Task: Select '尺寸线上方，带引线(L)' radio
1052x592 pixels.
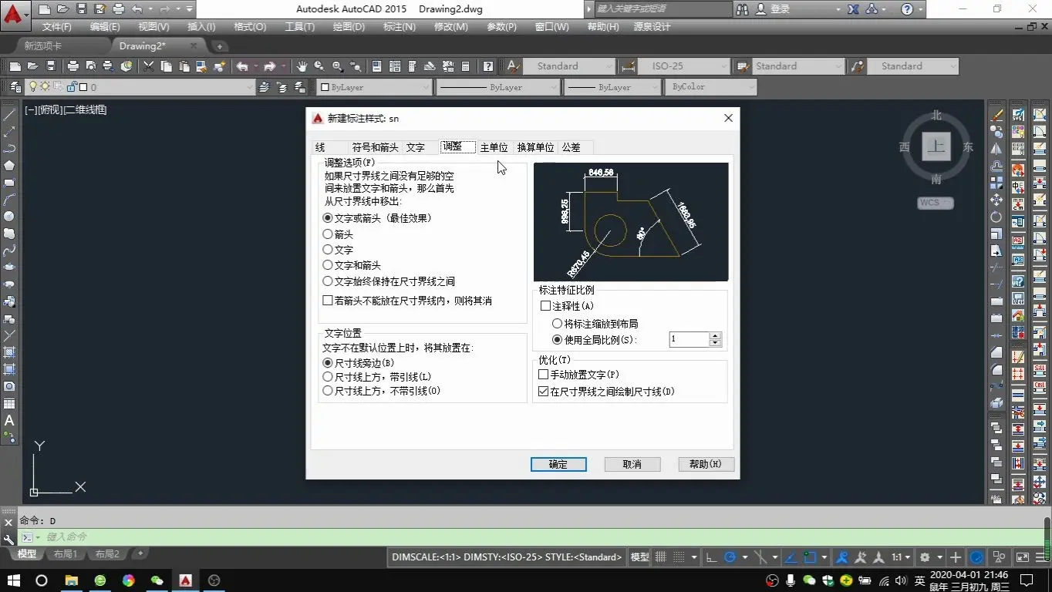Action: pos(328,377)
